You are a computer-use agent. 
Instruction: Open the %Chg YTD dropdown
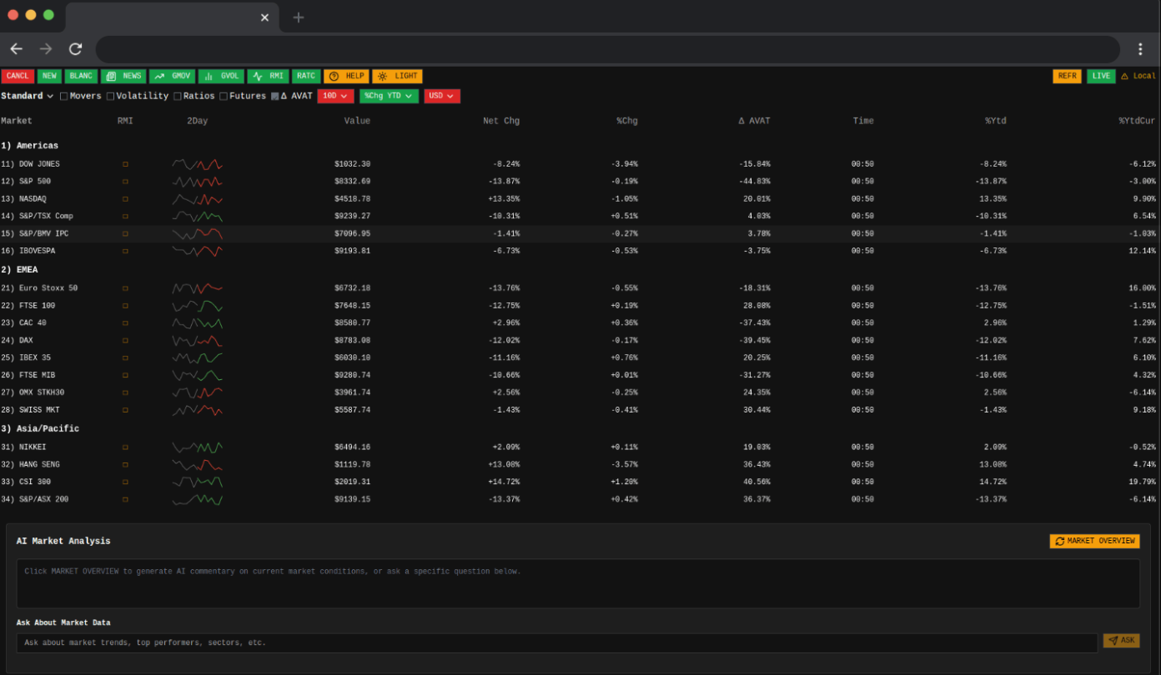(389, 96)
